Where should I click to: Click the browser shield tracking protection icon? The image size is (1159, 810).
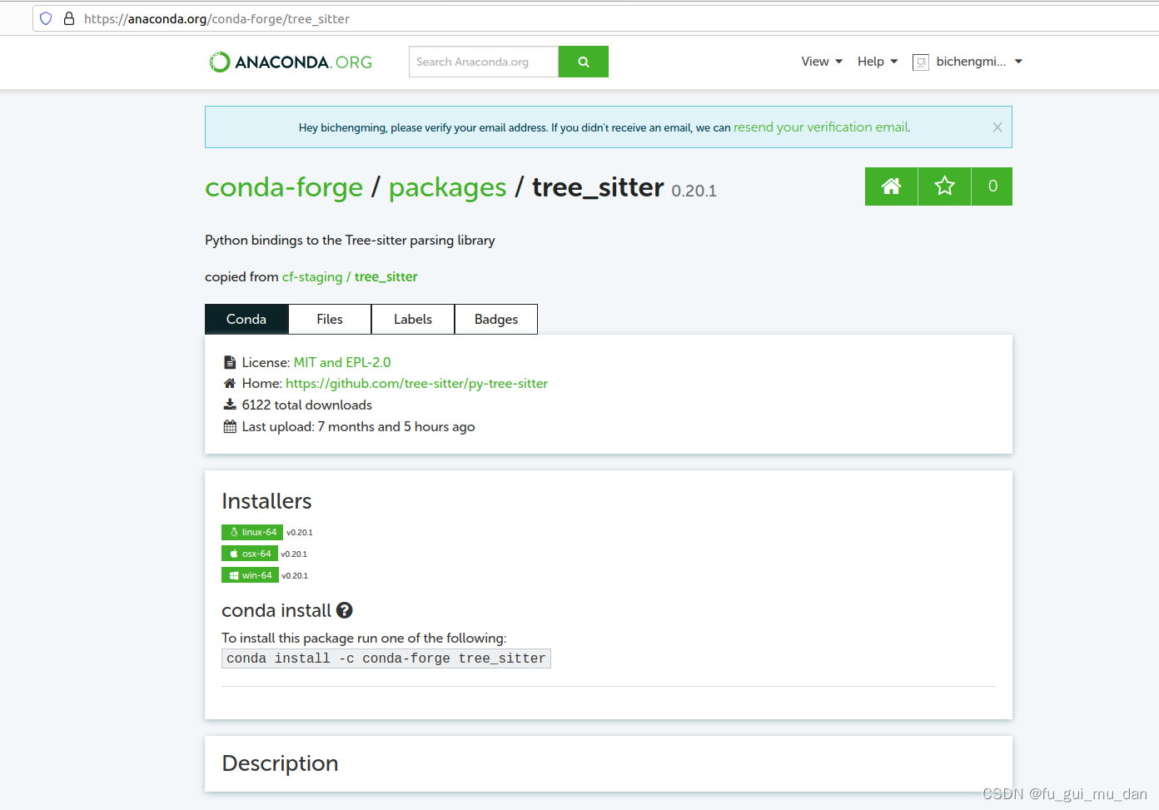(x=46, y=18)
